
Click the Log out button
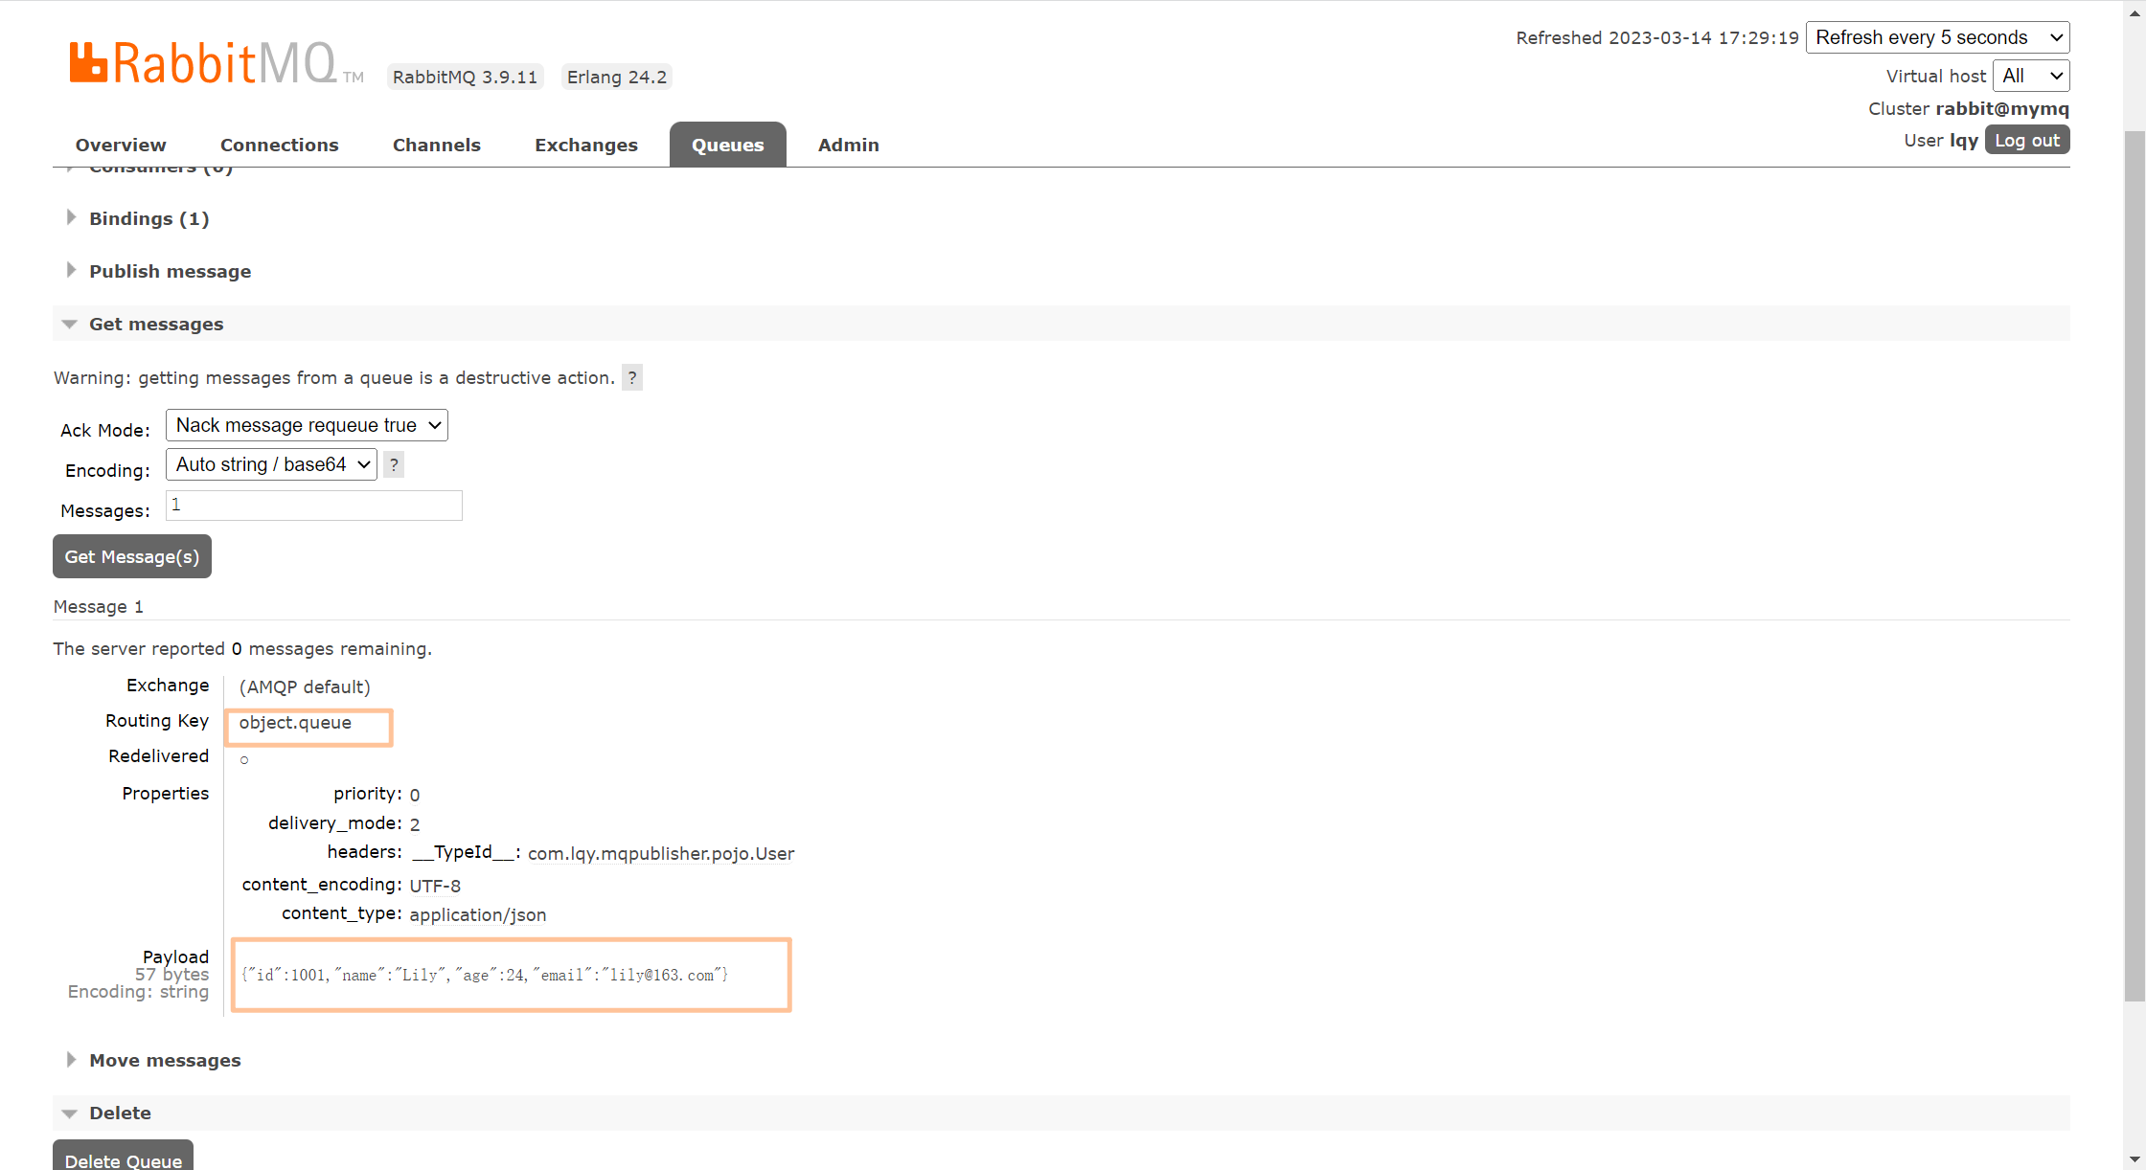pos(2026,140)
